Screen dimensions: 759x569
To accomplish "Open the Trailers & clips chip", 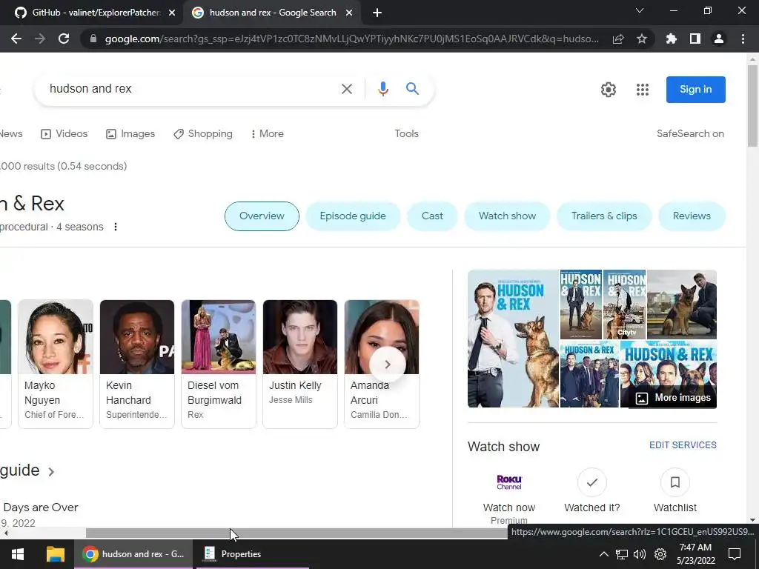I will click(x=604, y=216).
